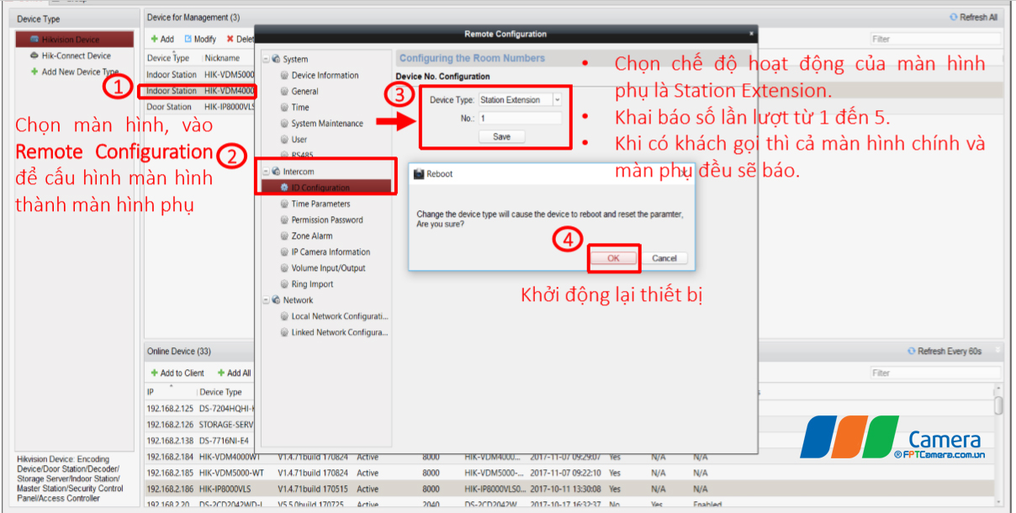
Task: Open Device Information settings page
Action: [325, 76]
